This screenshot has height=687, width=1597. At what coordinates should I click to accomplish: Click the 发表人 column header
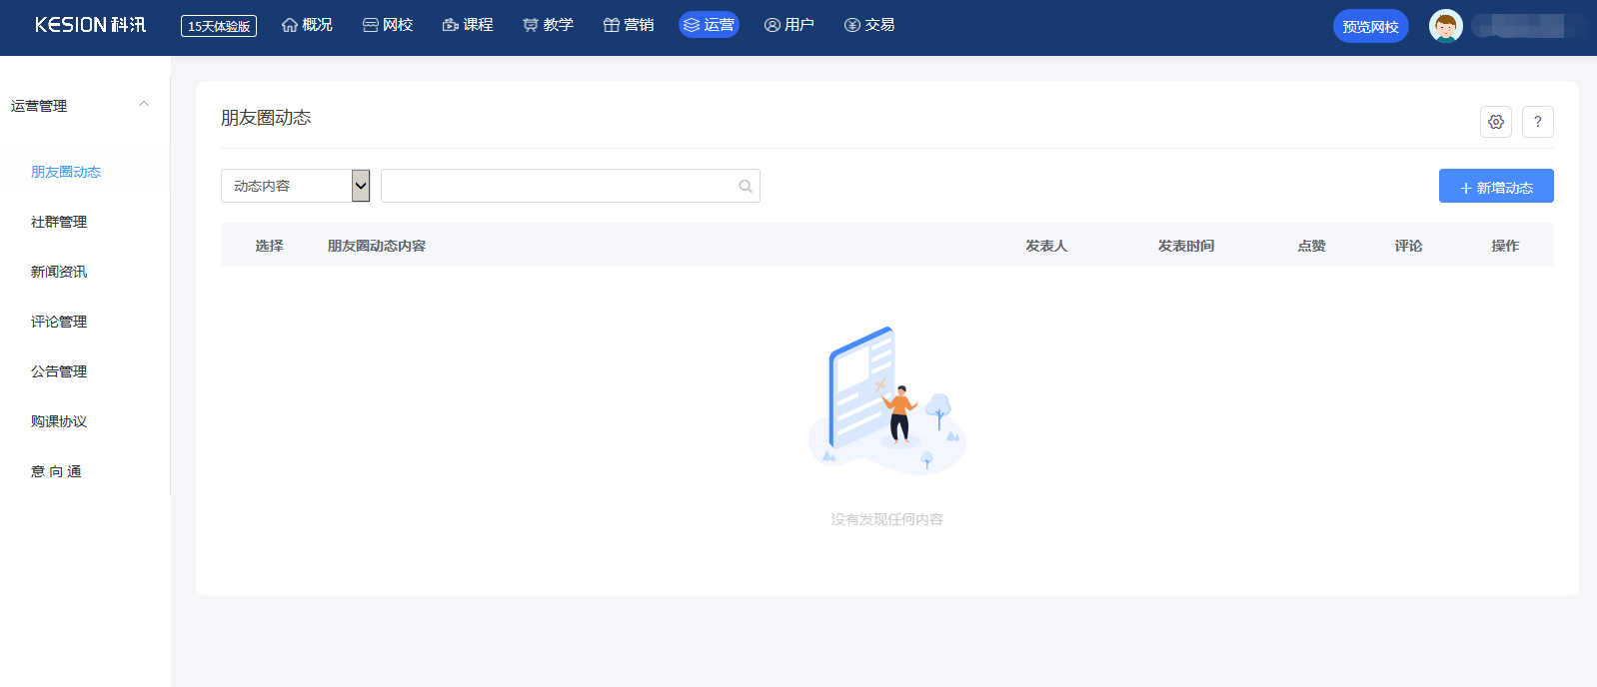[1046, 246]
